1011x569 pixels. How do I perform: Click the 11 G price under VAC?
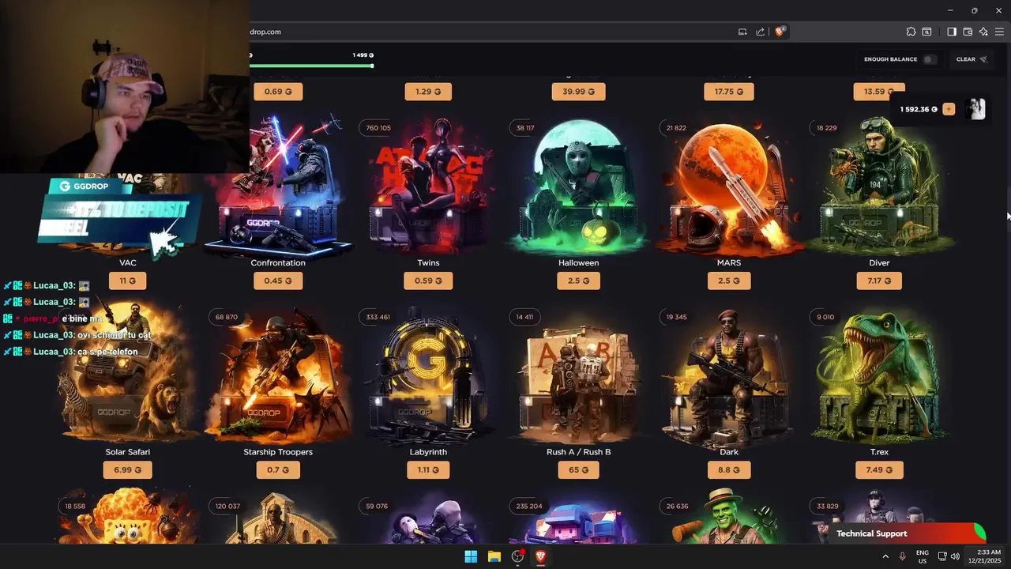click(128, 281)
